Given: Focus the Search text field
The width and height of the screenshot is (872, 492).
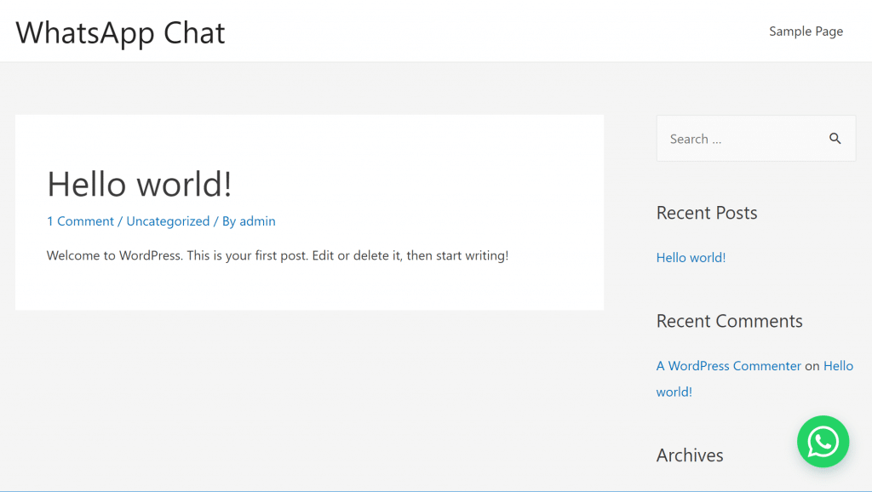Looking at the screenshot, I should click(x=756, y=139).
